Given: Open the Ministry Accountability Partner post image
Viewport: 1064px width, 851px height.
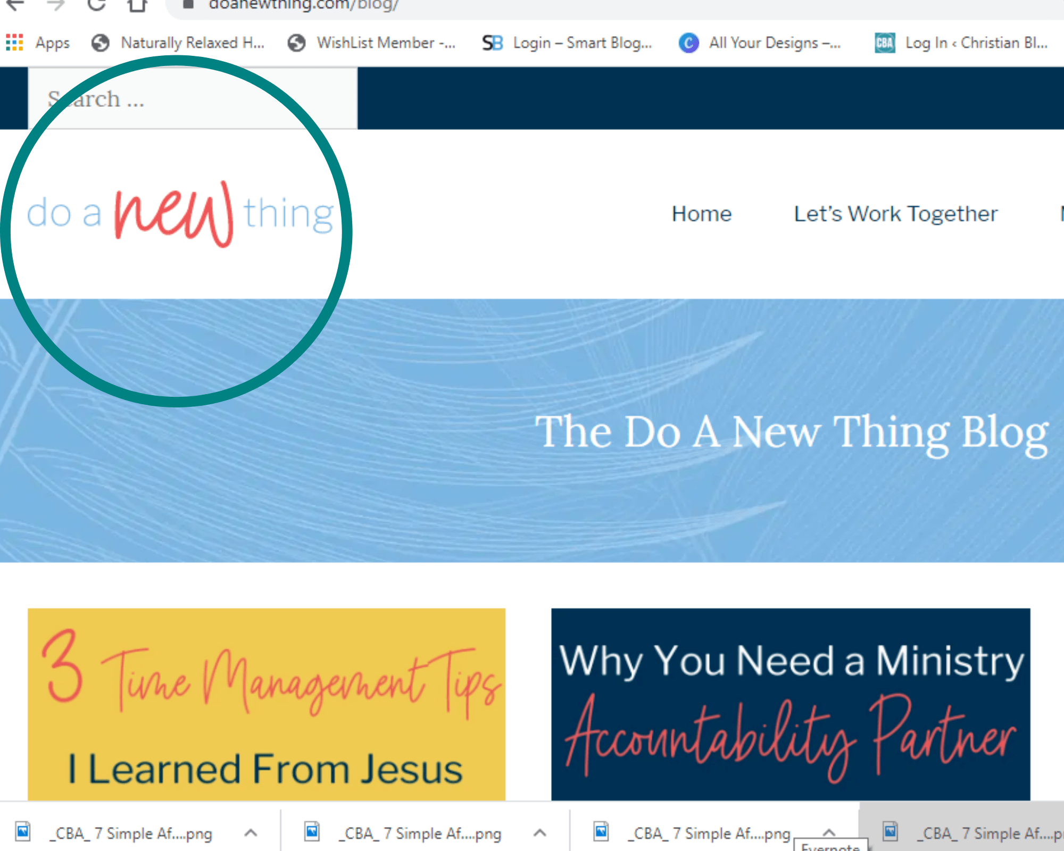Looking at the screenshot, I should tap(791, 704).
